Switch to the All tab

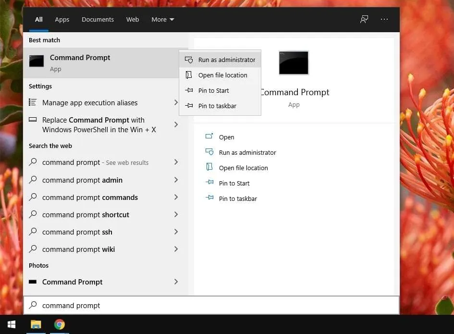[x=39, y=19]
